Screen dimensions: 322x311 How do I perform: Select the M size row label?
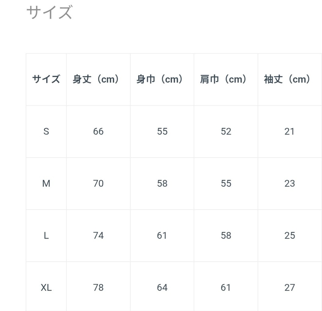[46, 184]
